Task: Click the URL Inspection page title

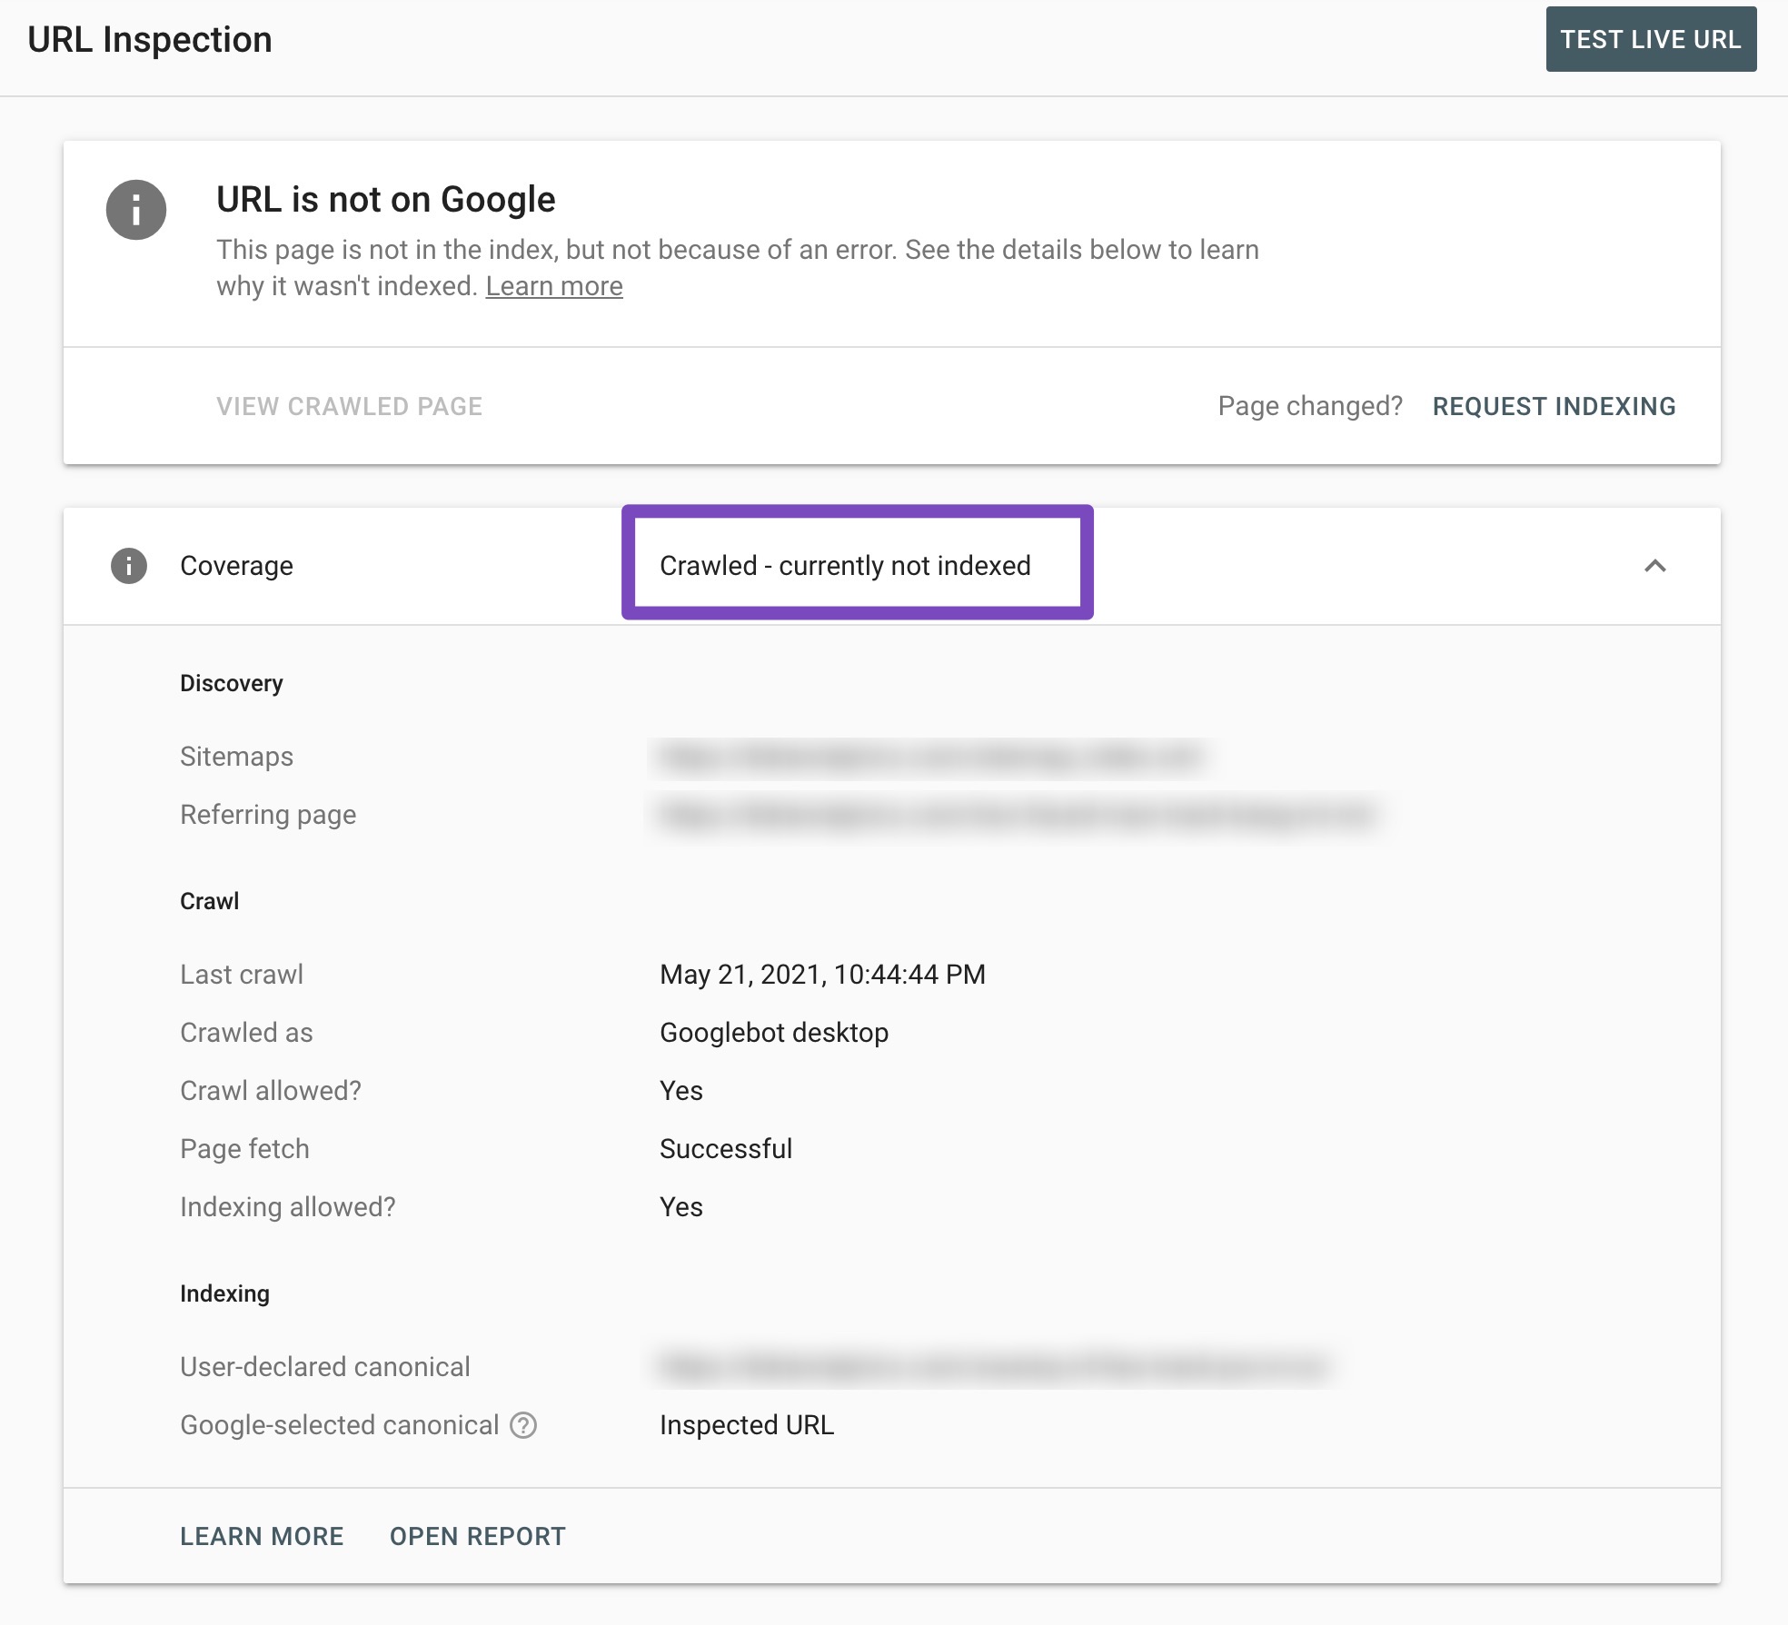Action: click(x=150, y=40)
